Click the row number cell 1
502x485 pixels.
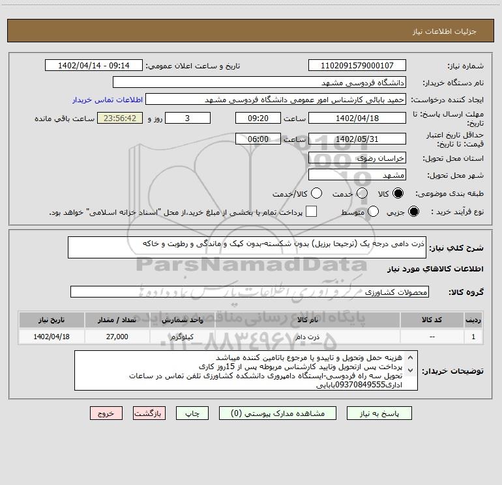point(473,337)
